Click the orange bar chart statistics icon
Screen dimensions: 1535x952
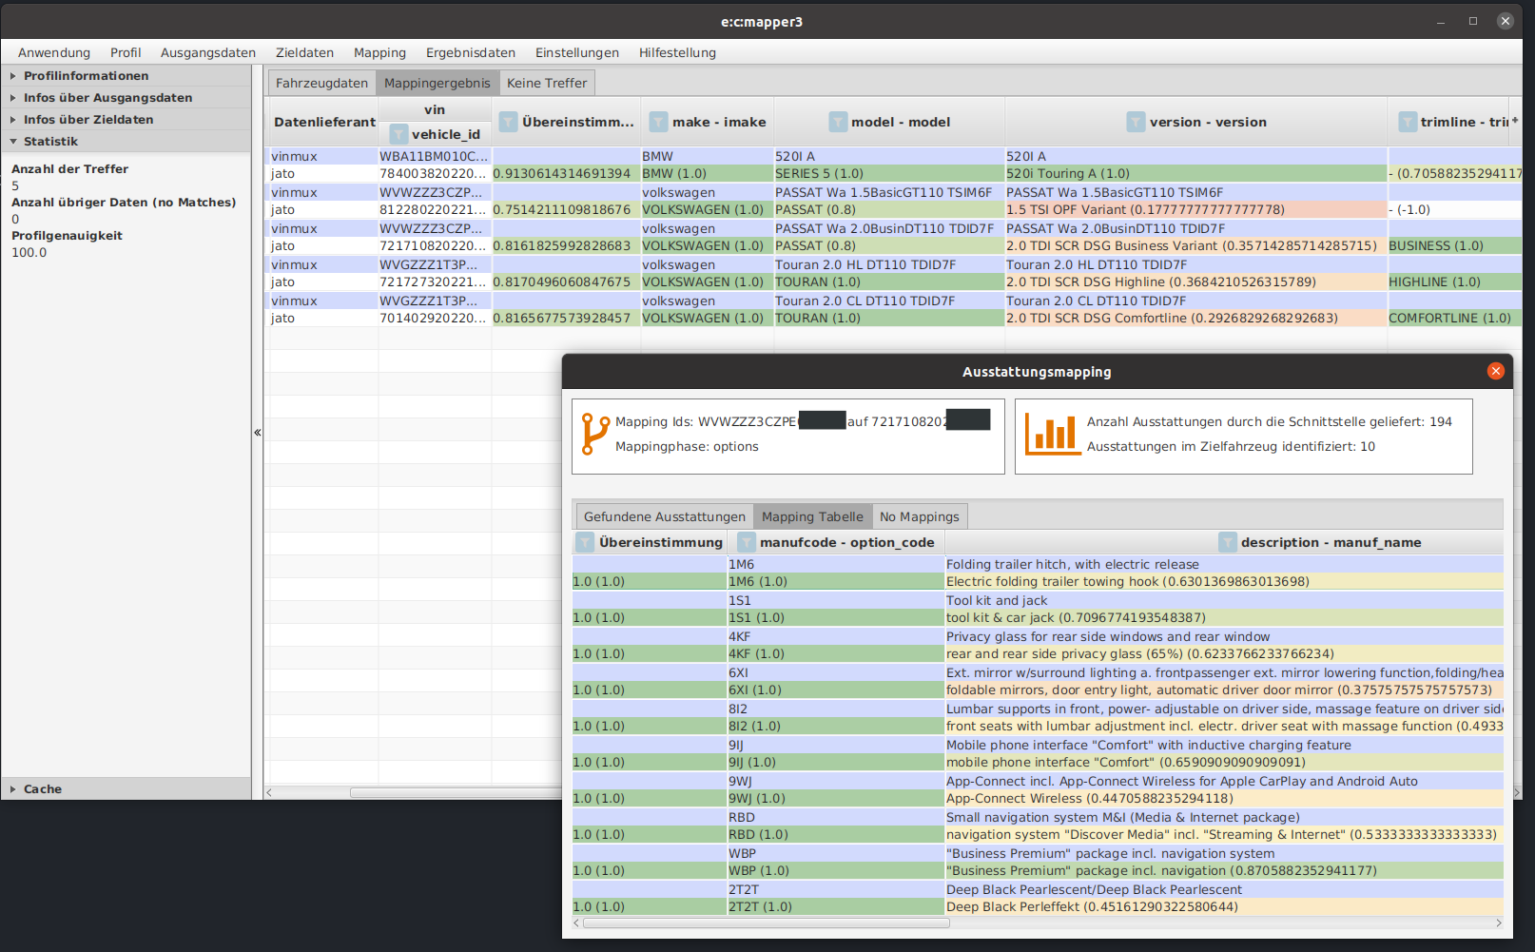pos(1052,435)
